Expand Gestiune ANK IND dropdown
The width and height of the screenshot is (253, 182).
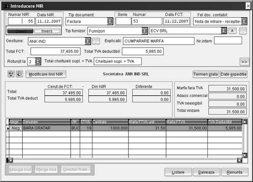tap(87, 42)
